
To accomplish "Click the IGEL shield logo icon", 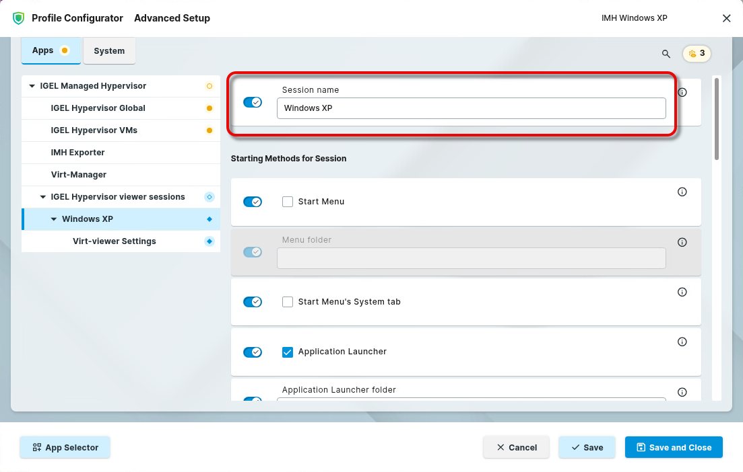I will pos(18,18).
